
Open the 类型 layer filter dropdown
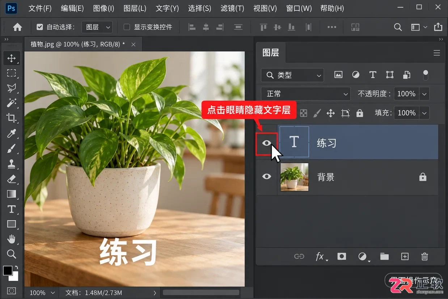292,75
